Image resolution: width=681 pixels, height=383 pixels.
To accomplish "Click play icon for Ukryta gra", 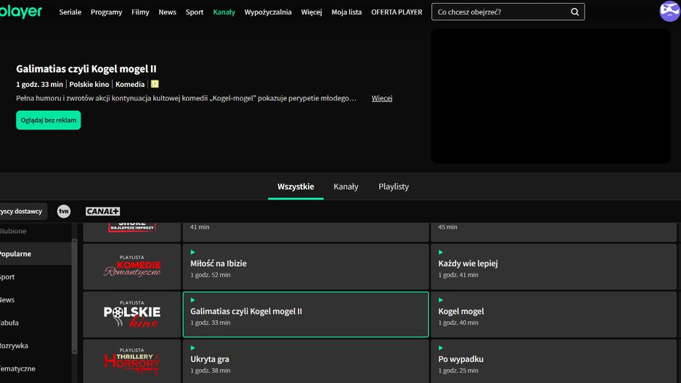I will [193, 347].
